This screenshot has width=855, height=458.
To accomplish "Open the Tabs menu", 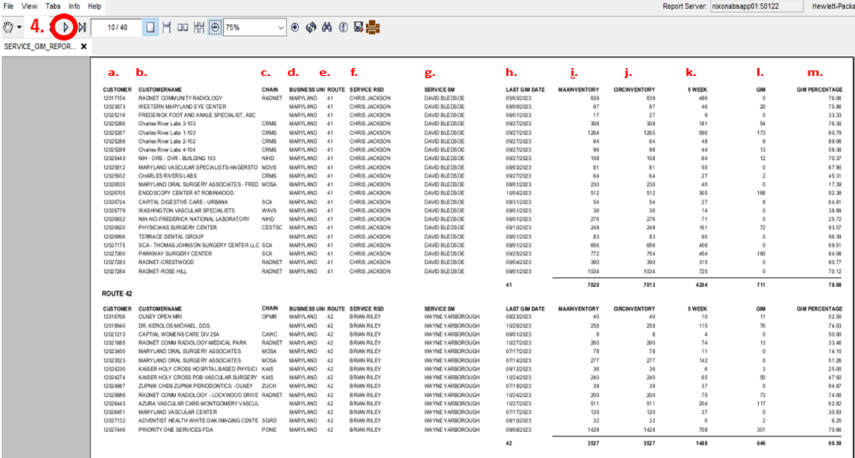I will (x=53, y=6).
